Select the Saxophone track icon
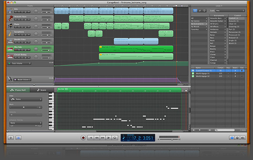 pyautogui.click(x=10, y=33)
